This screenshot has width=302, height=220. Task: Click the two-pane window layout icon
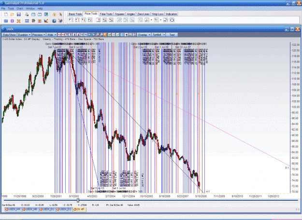[40, 14]
